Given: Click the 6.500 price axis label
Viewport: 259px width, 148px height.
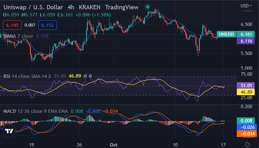Looking at the screenshot, I should click(x=246, y=24).
